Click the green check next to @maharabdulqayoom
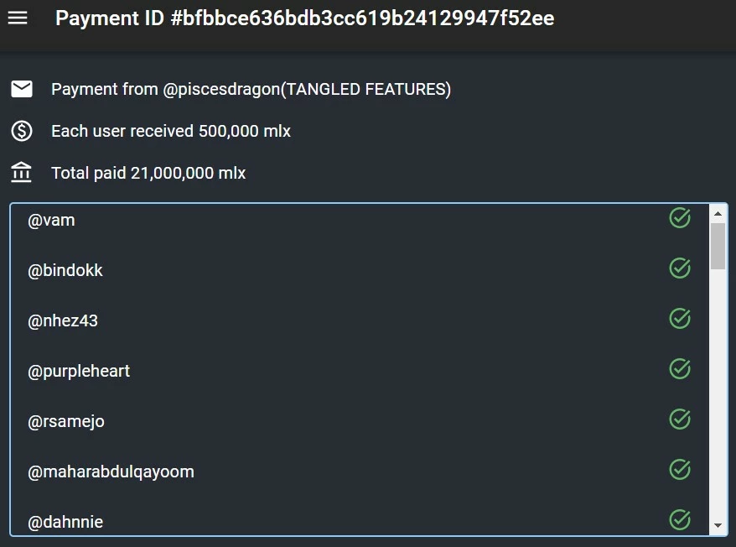Screen dimensions: 736x547 (680, 470)
